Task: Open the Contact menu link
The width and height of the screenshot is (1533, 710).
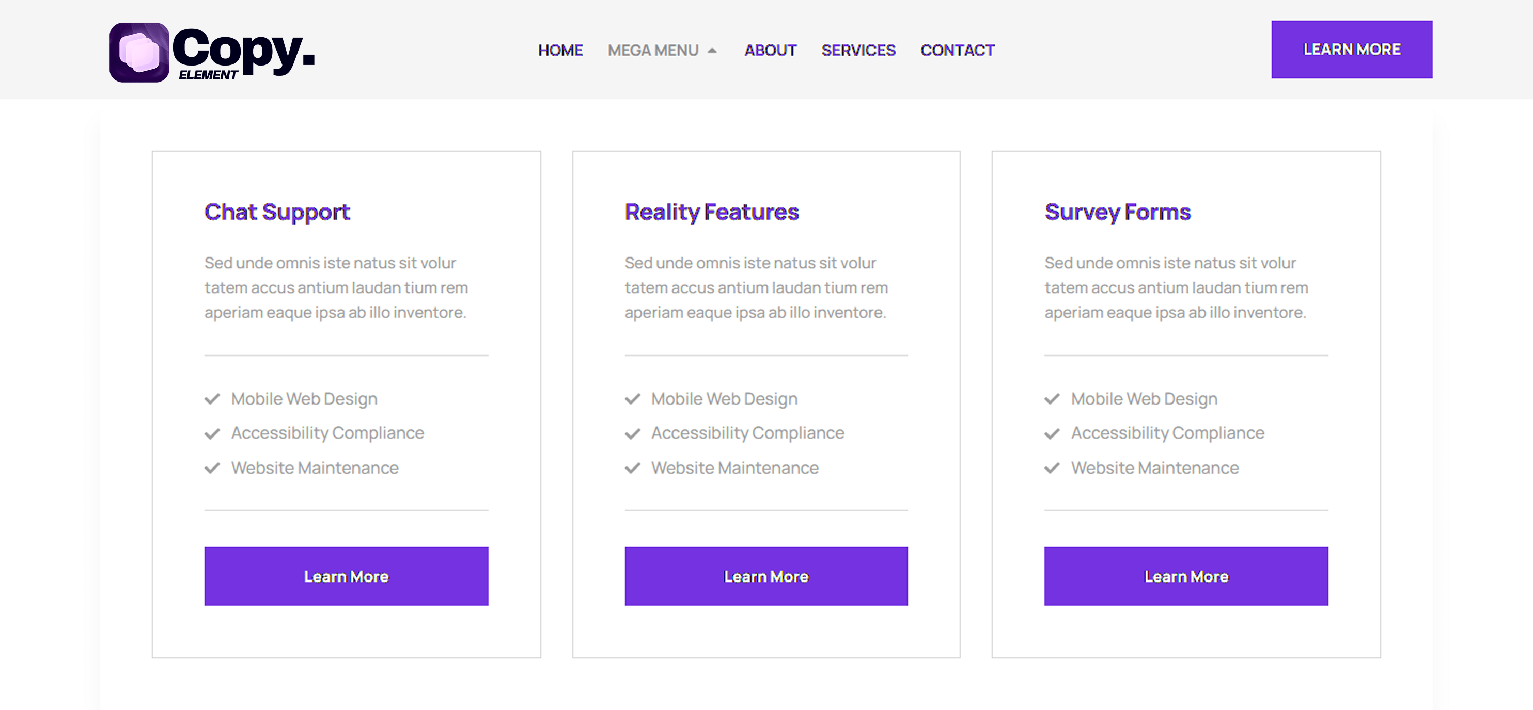Action: (957, 51)
